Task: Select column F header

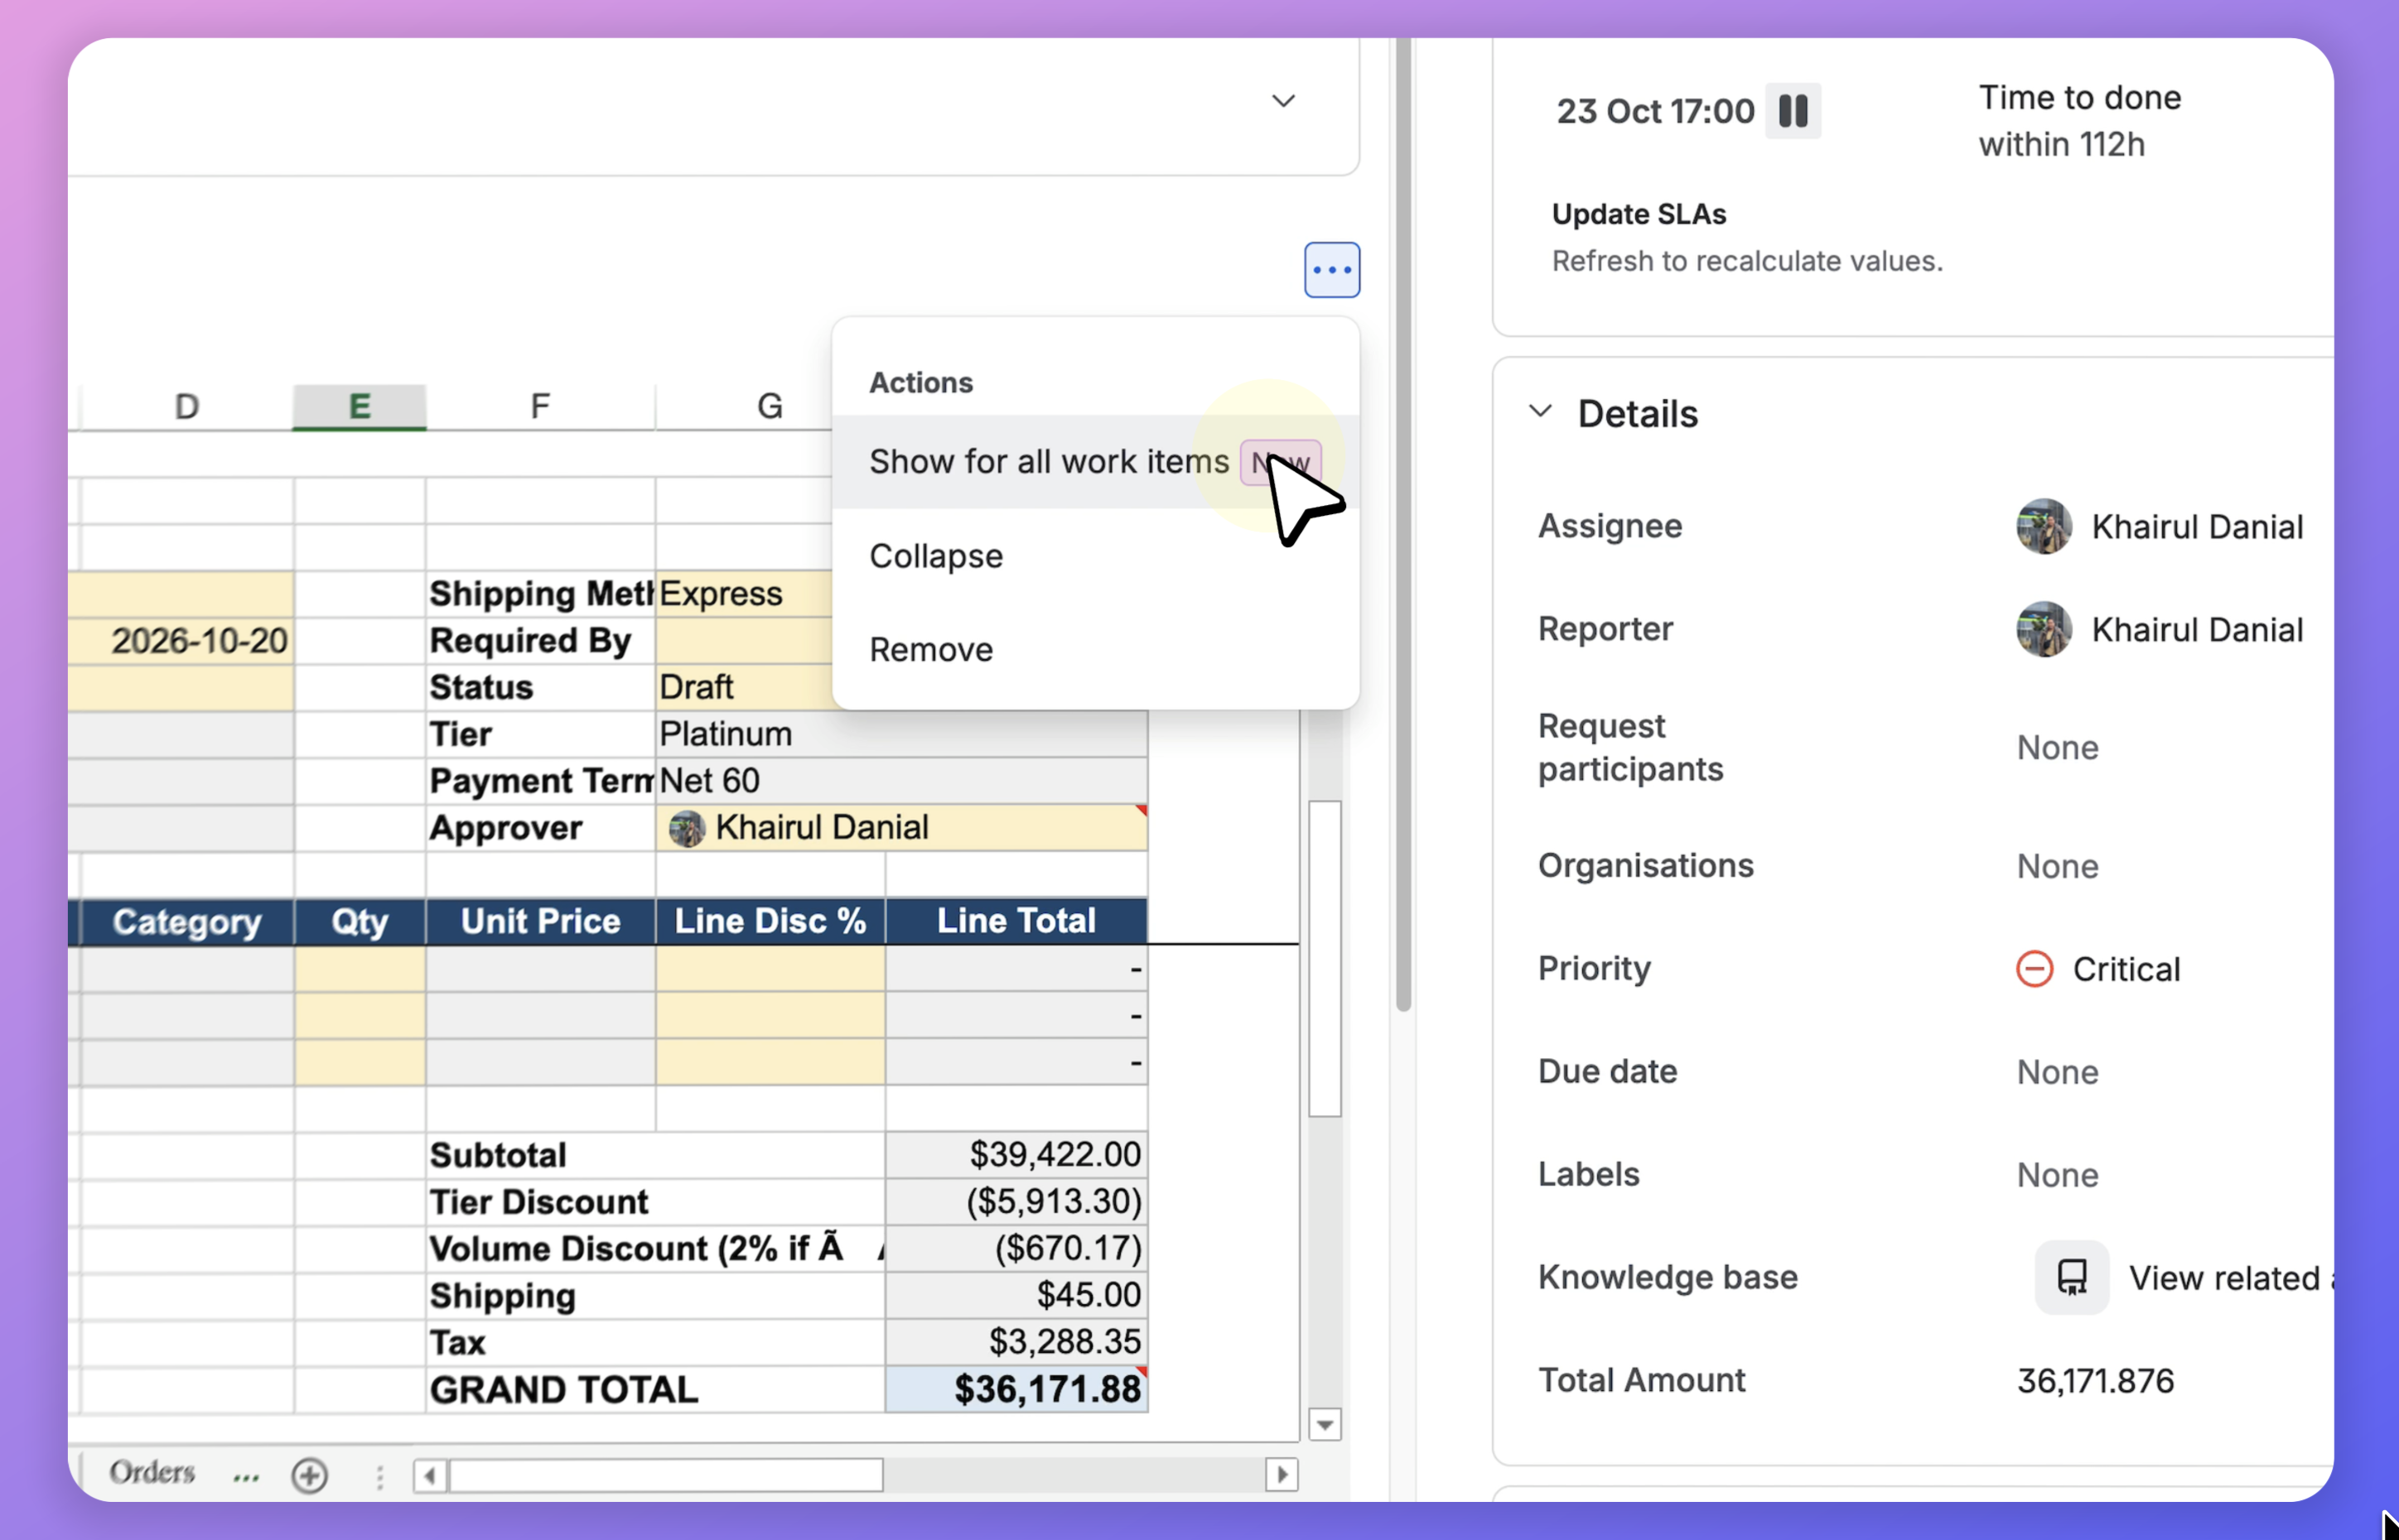Action: (x=540, y=406)
